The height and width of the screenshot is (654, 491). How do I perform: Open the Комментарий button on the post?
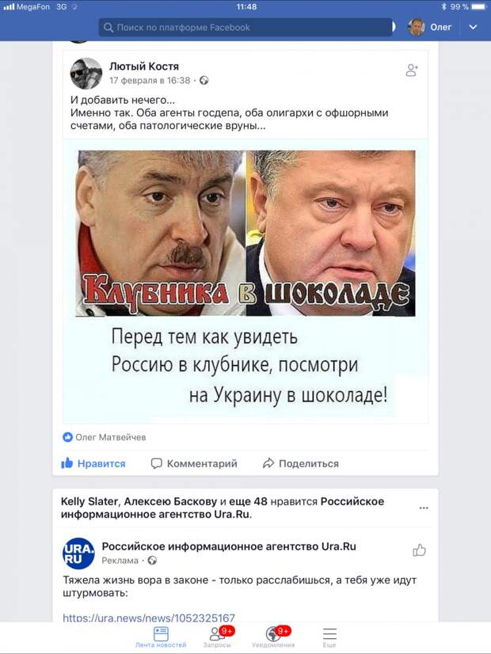click(194, 463)
